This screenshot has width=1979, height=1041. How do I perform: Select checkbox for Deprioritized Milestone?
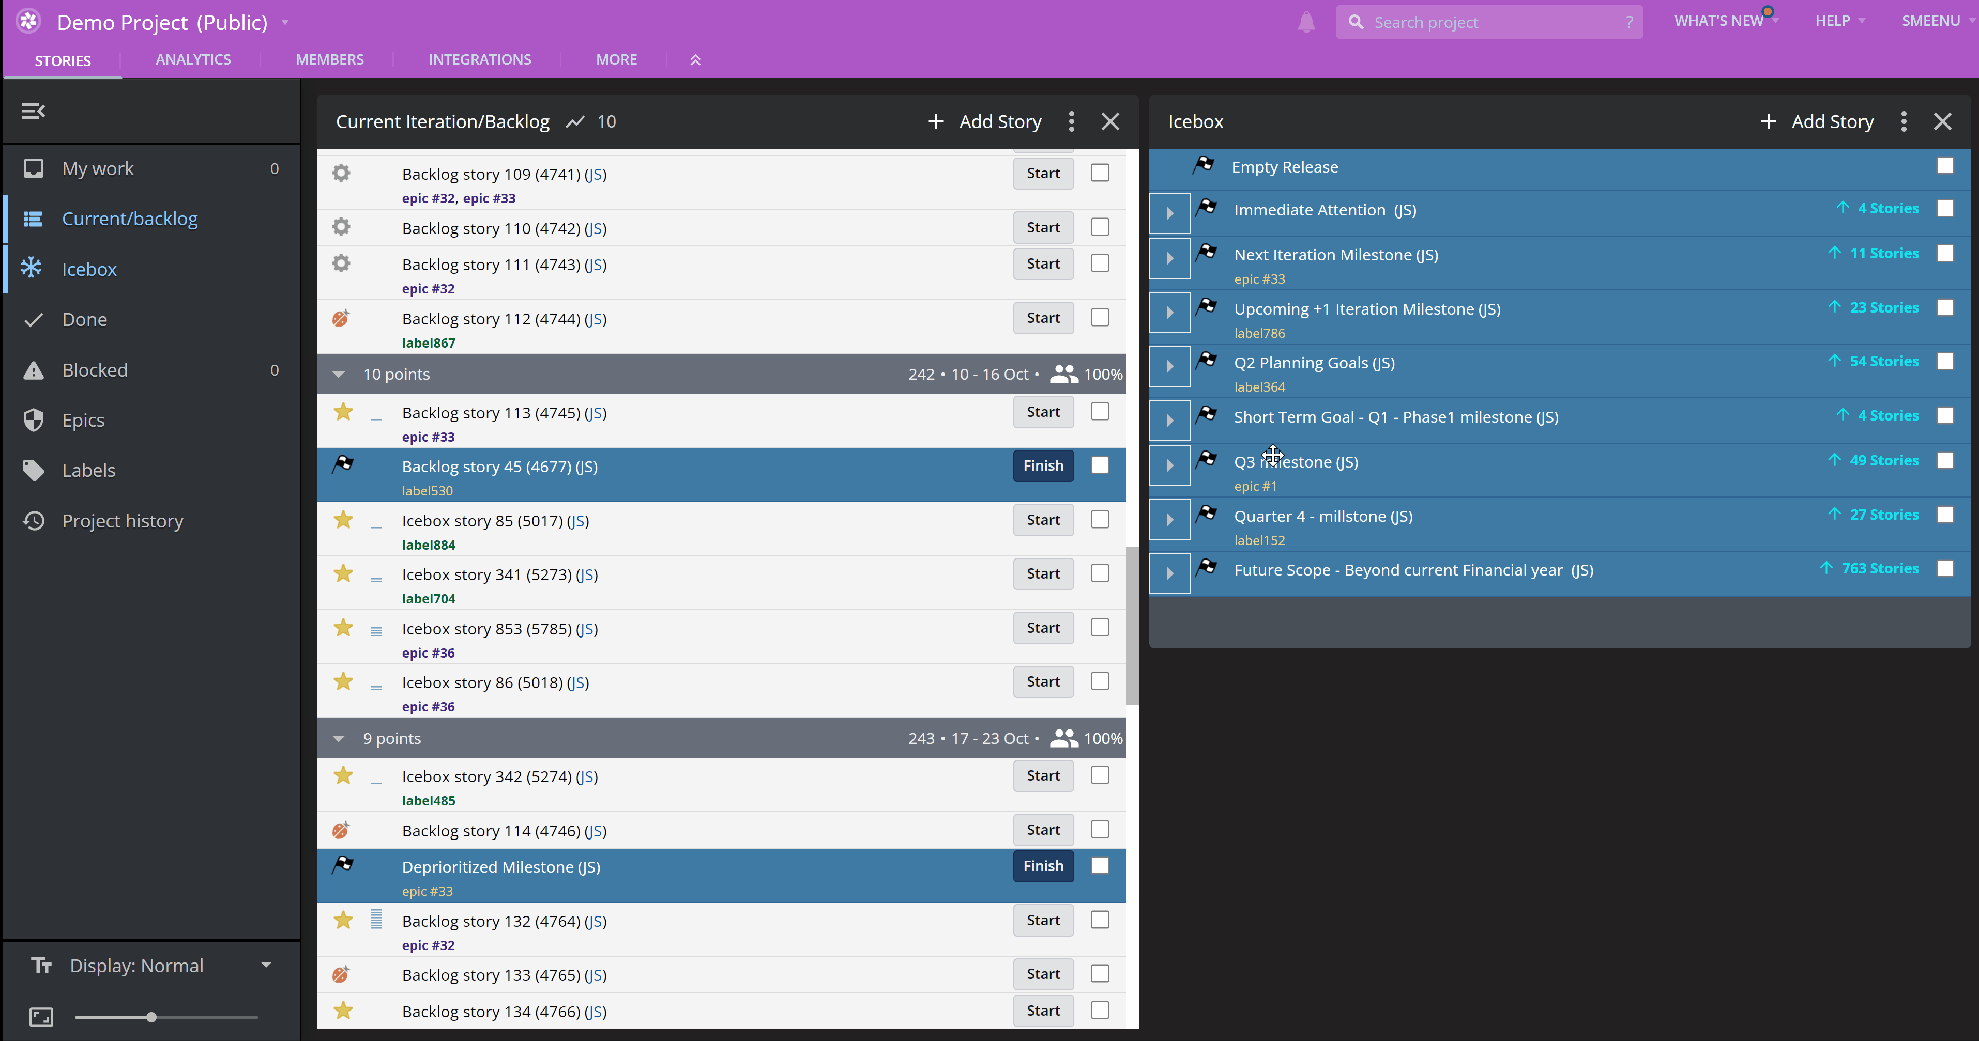click(x=1100, y=865)
